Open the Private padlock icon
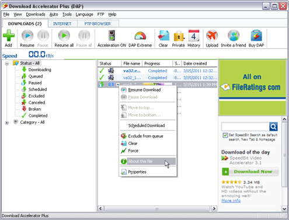This screenshot has width=289, height=220. pyautogui.click(x=178, y=36)
